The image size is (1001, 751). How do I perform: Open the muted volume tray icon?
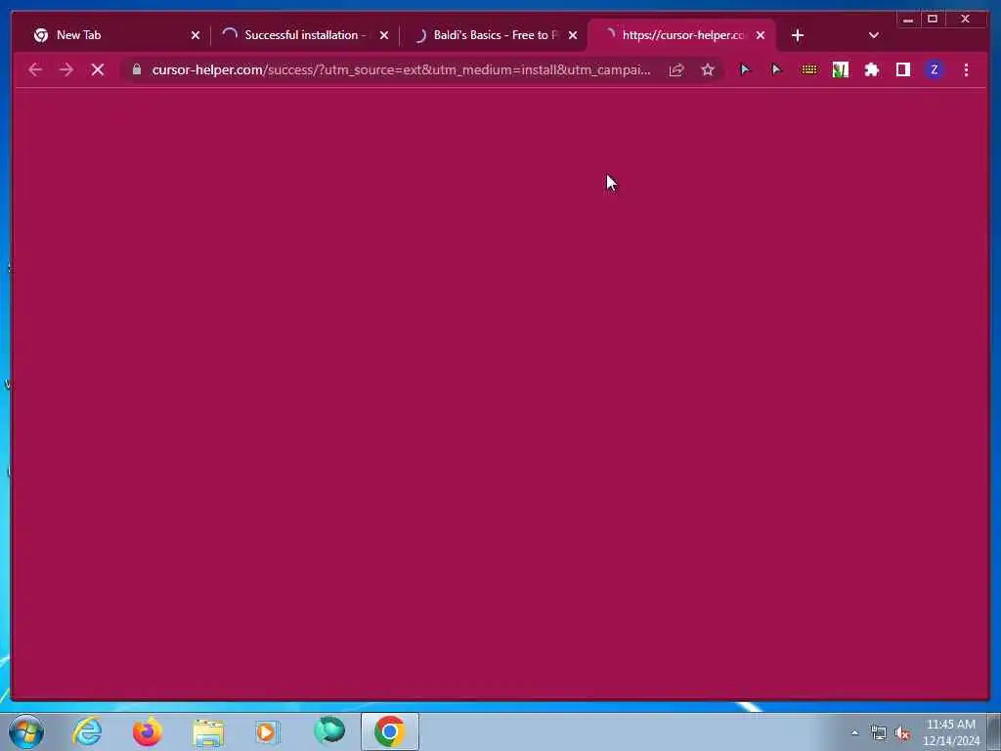point(902,733)
